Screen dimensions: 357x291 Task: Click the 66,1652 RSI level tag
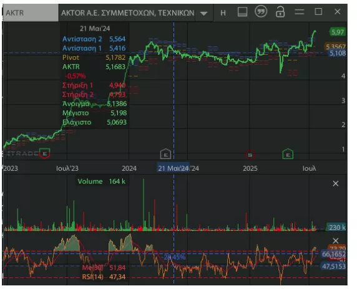tap(334, 254)
